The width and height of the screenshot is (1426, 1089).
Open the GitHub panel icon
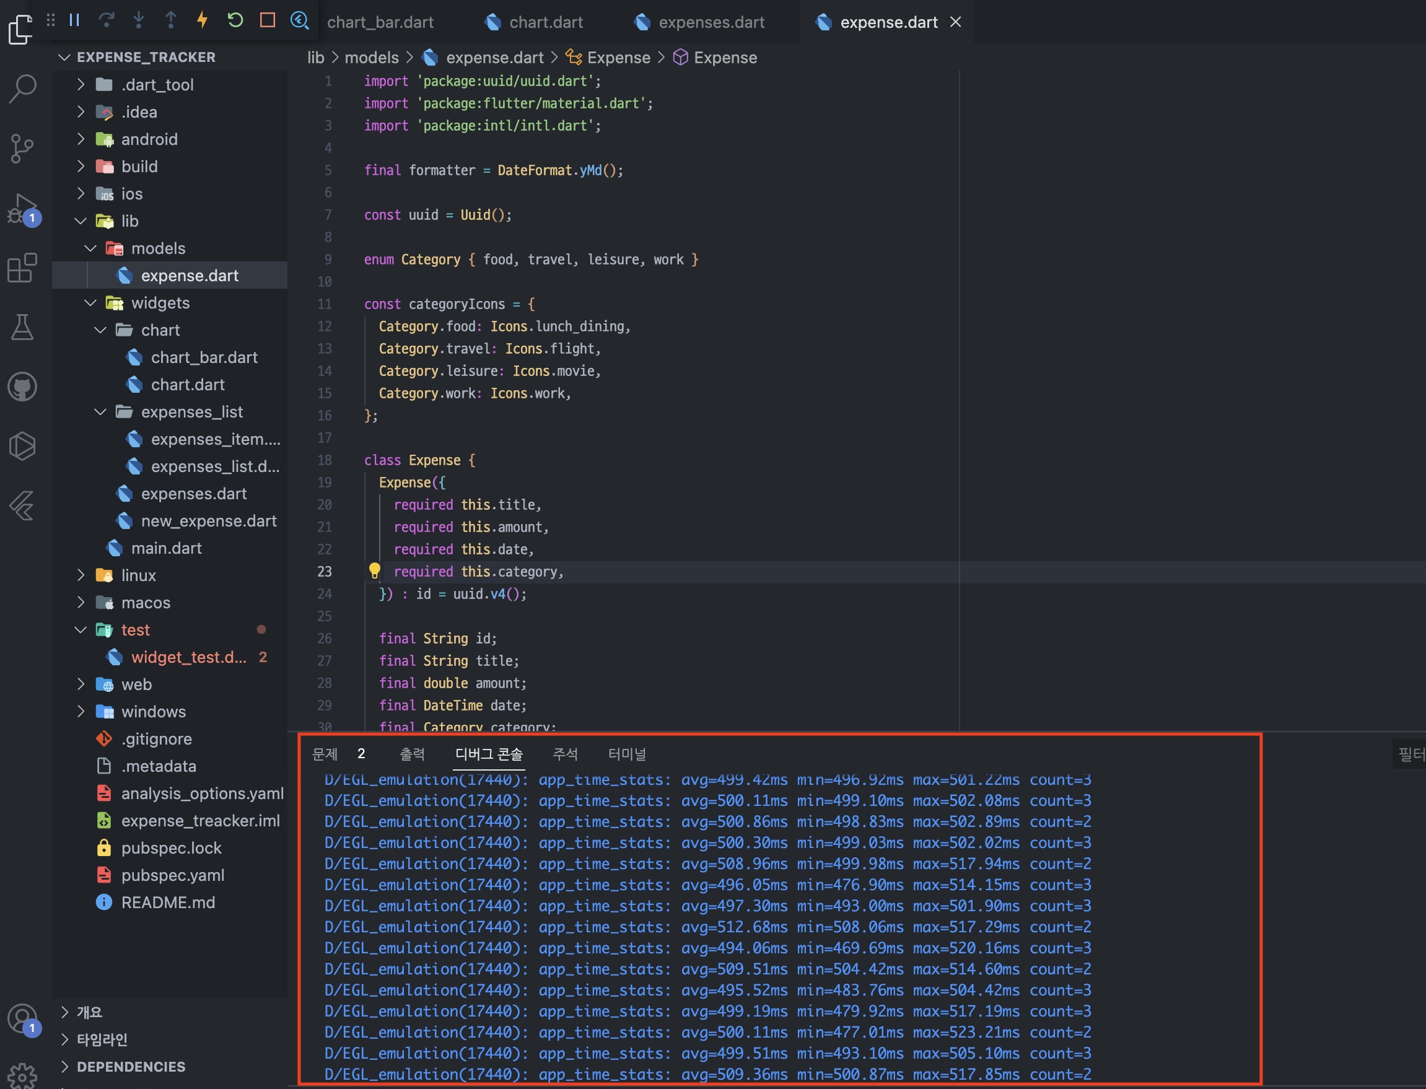(23, 387)
